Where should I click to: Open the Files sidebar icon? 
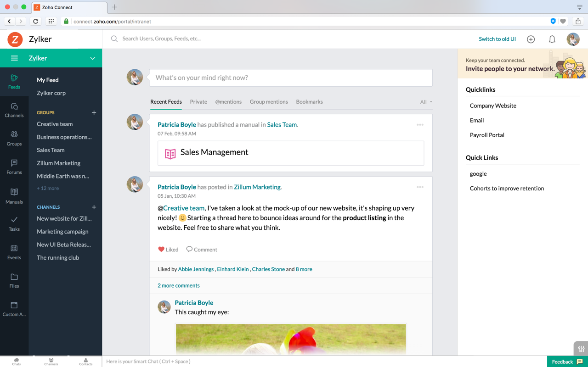pos(14,281)
